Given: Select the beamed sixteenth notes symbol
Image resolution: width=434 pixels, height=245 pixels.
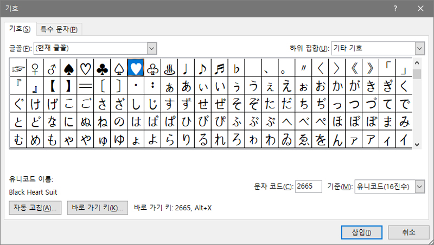Looking at the screenshot, I should click(220, 68).
